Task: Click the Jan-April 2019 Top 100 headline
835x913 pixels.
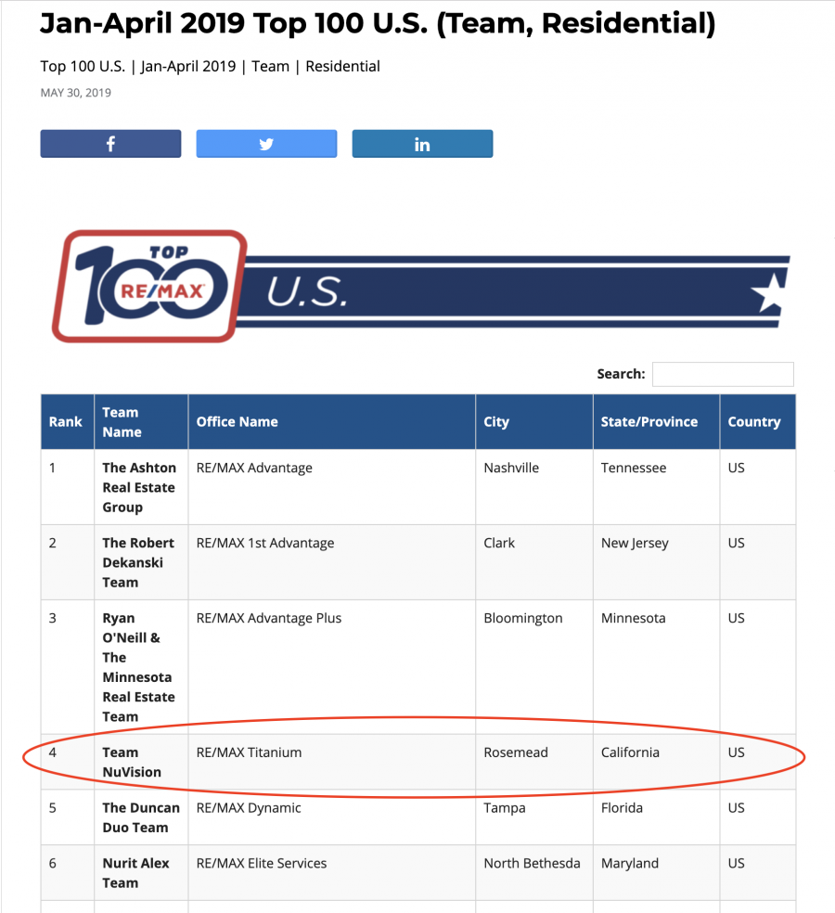Action: click(378, 23)
